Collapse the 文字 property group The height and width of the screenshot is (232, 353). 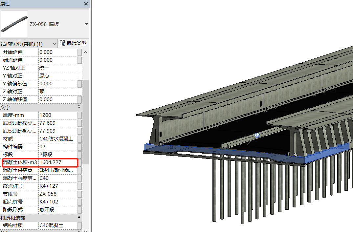[x=79, y=107]
